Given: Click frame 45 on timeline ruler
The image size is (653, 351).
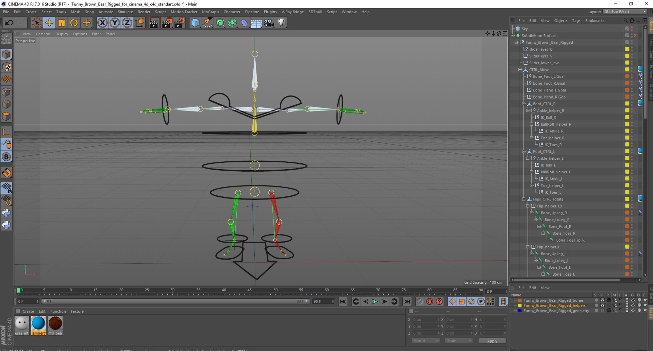Looking at the screenshot, I should (250, 291).
